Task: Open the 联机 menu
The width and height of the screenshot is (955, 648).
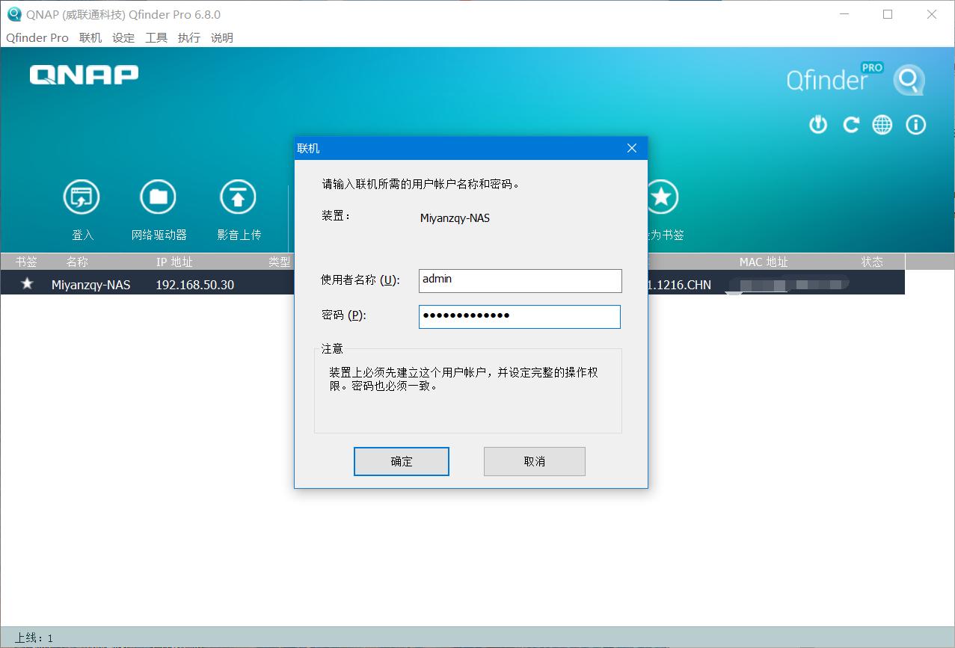Action: pyautogui.click(x=90, y=37)
